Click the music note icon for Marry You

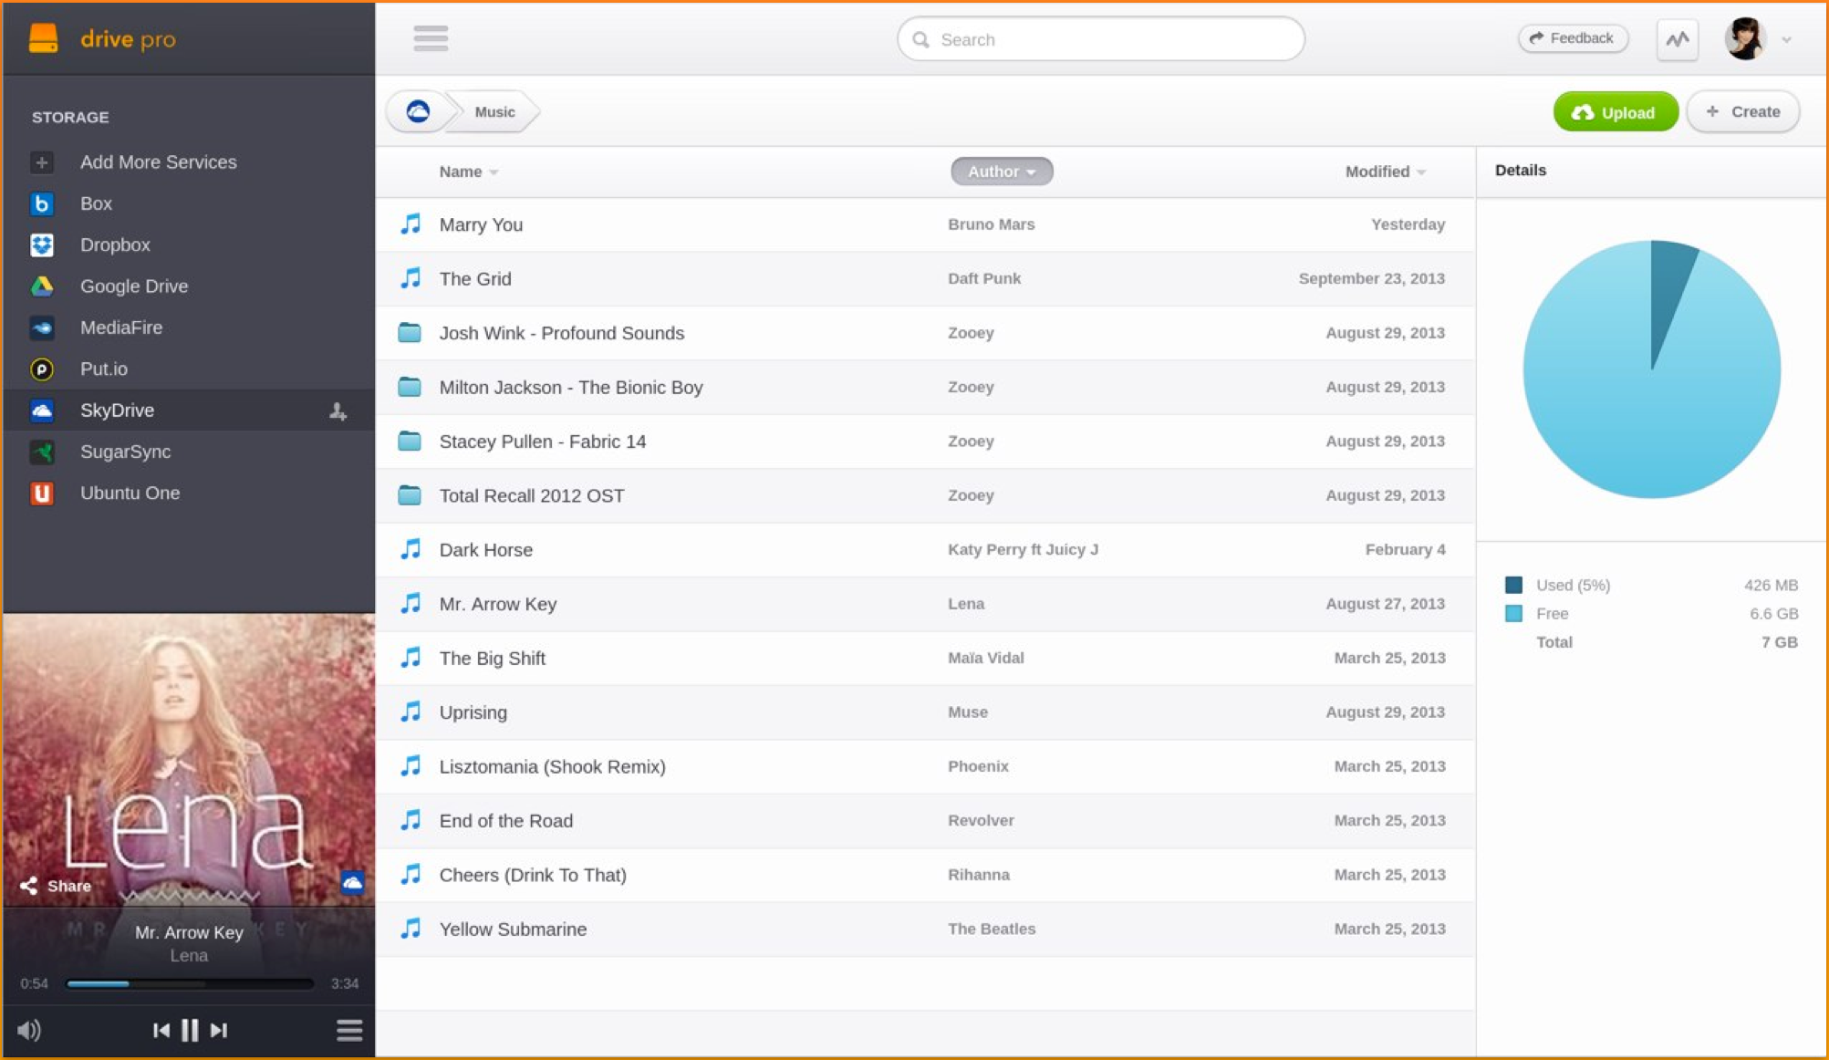[x=410, y=223]
